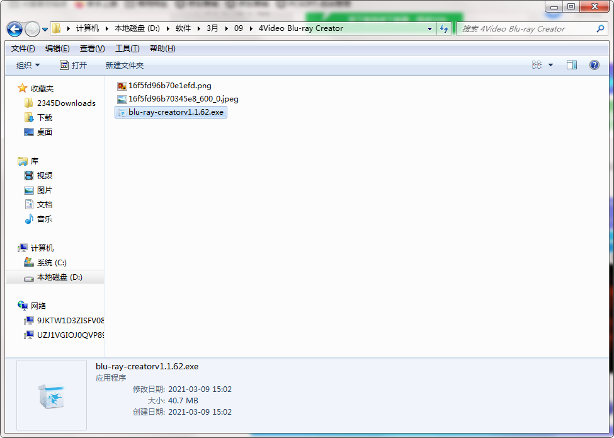This screenshot has height=438, width=614.
Task: Open the more view options arrow
Action: [550, 65]
